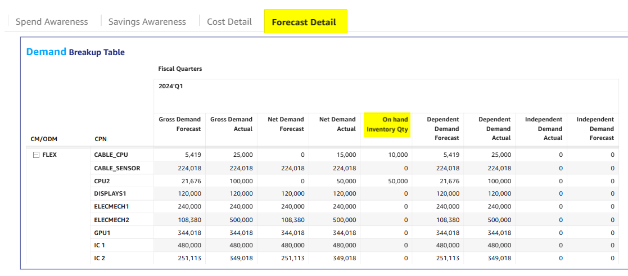The image size is (628, 276).
Task: Select the CABLE_SENSOR row label
Action: [x=117, y=168]
